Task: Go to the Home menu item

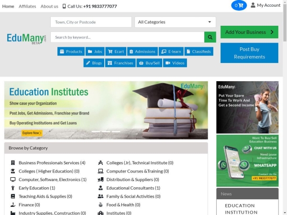Action: [8, 6]
